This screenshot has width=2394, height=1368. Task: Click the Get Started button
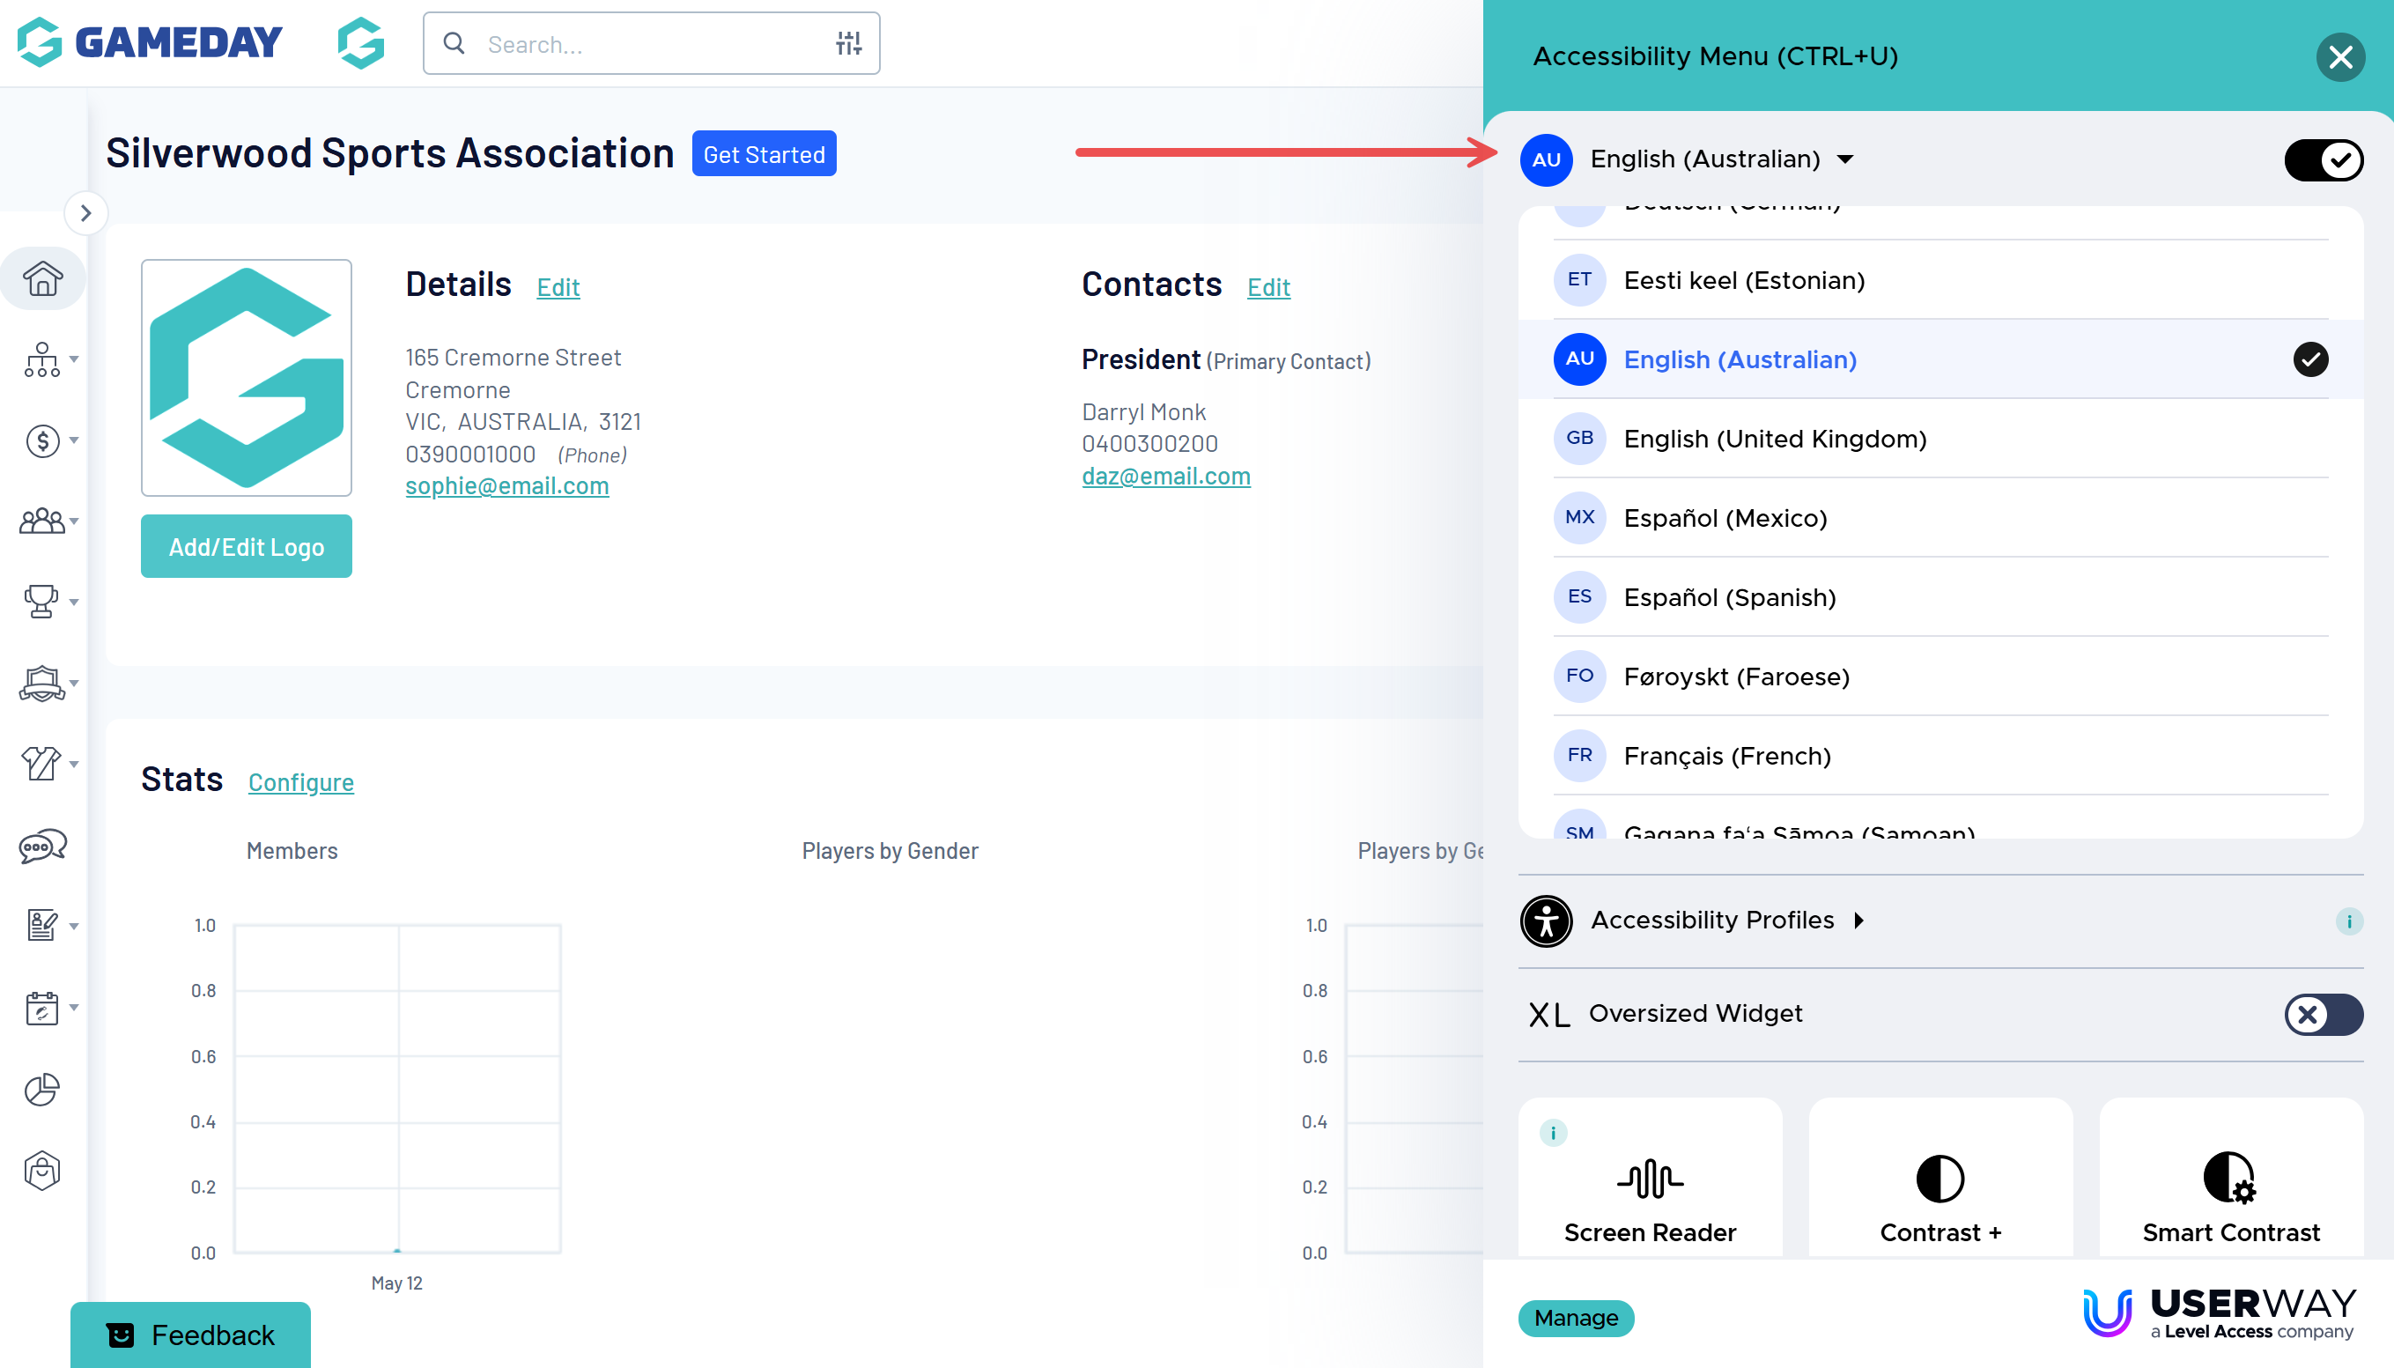tap(764, 154)
